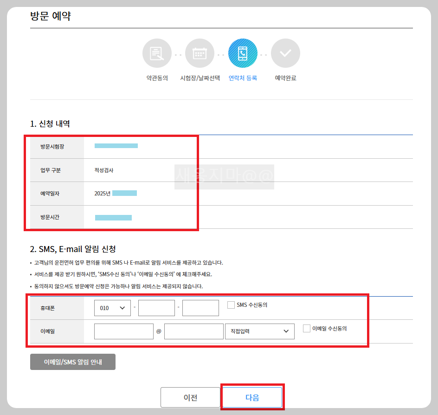This screenshot has width=438, height=415.
Task: Select the 약관동의 step label
Action: pos(157,77)
